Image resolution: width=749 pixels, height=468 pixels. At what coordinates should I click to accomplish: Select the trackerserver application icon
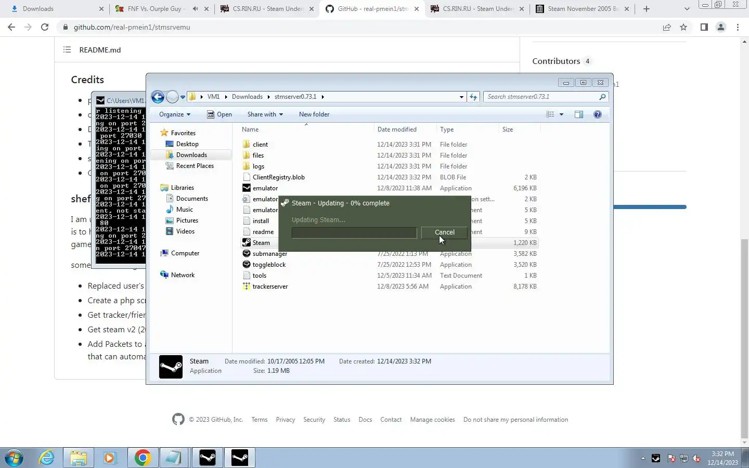247,287
